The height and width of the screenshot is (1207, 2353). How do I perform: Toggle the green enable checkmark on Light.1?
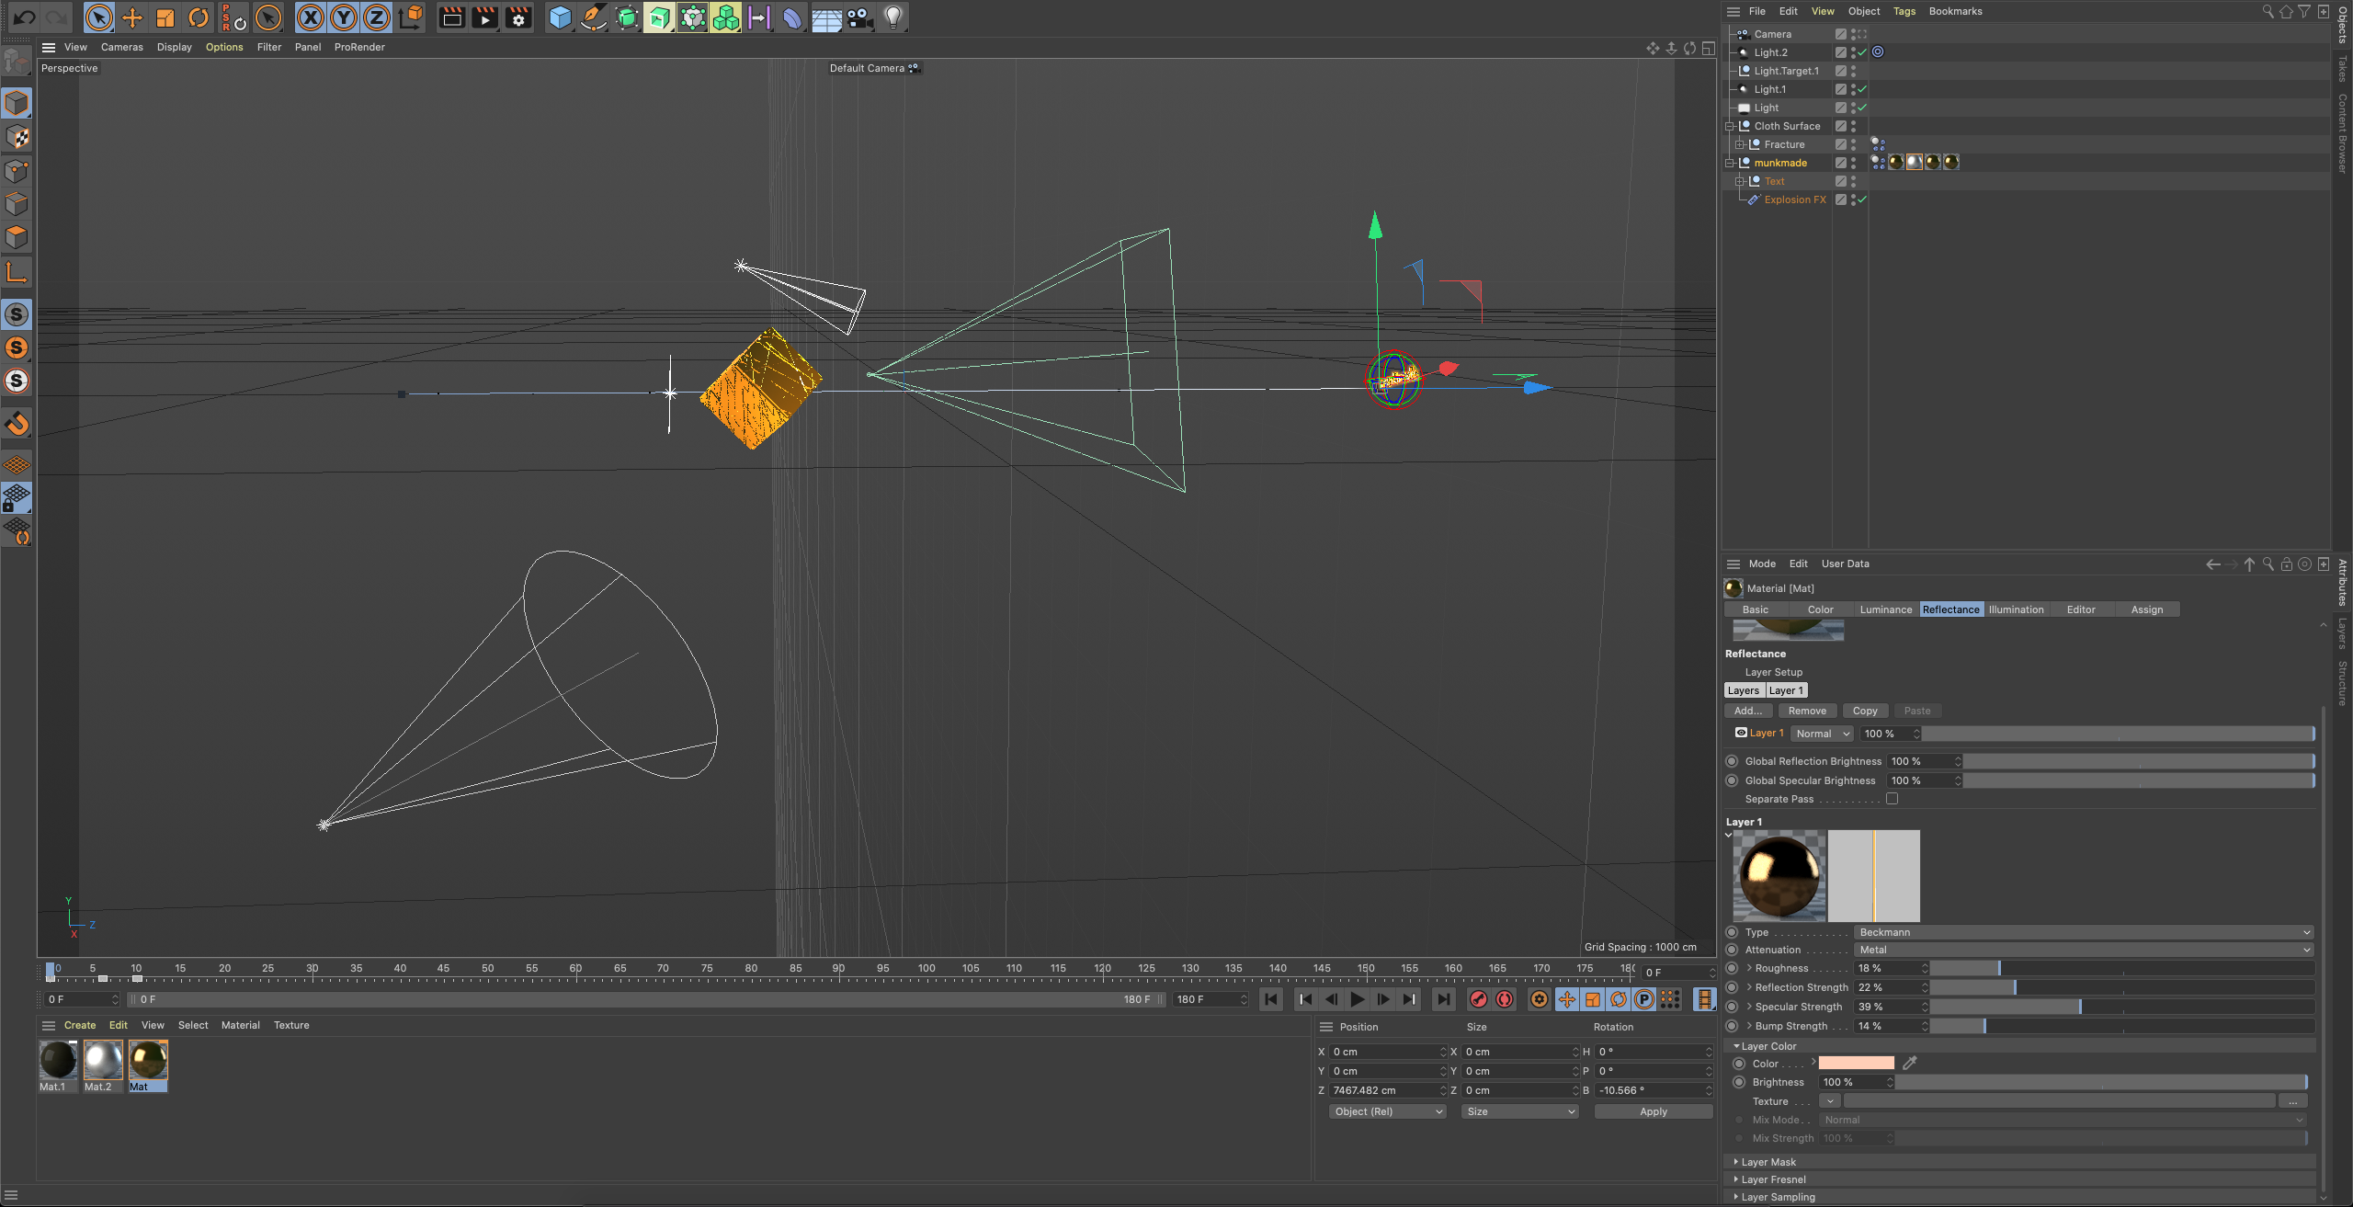click(1862, 89)
